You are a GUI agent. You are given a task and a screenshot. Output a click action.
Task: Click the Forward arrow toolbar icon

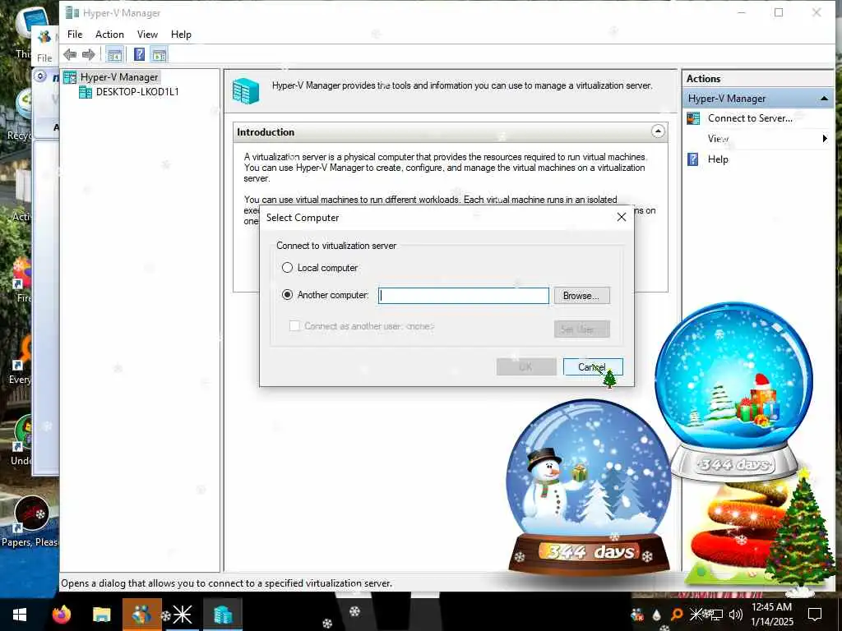[89, 54]
